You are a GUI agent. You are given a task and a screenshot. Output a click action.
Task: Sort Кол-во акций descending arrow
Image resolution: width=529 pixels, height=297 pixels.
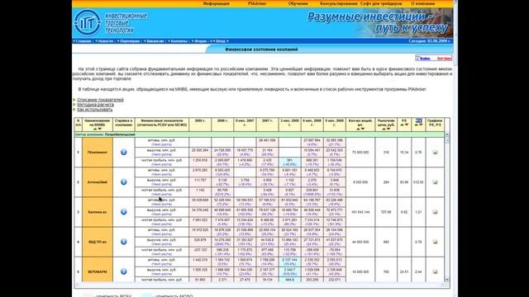[363, 129]
